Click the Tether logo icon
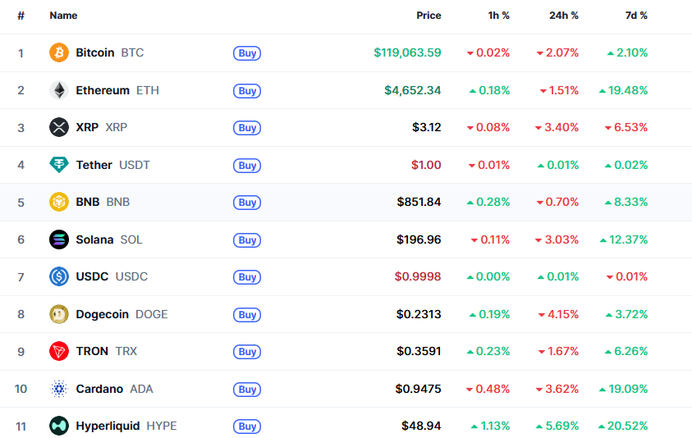The image size is (692, 438). click(58, 165)
